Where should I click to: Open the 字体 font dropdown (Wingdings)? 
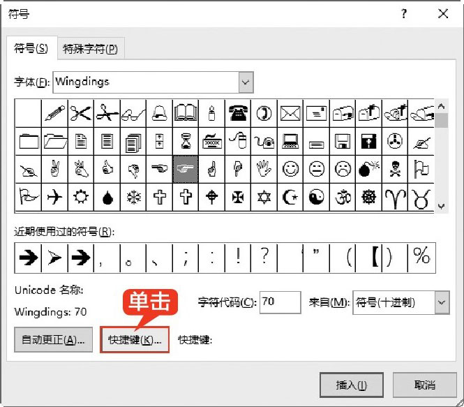tap(245, 82)
